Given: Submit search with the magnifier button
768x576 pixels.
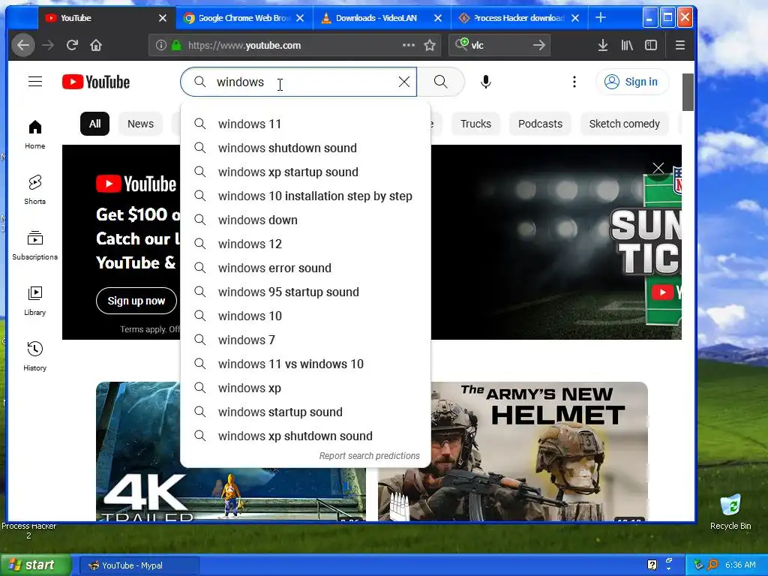Looking at the screenshot, I should (440, 82).
